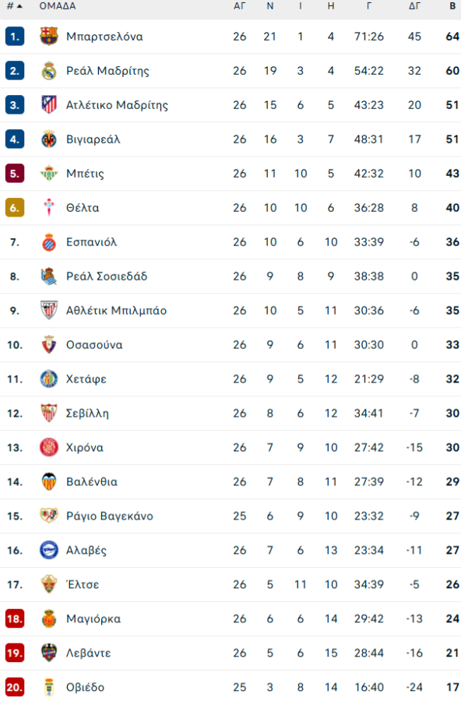Click the Celta Vigo club crest

(x=48, y=207)
